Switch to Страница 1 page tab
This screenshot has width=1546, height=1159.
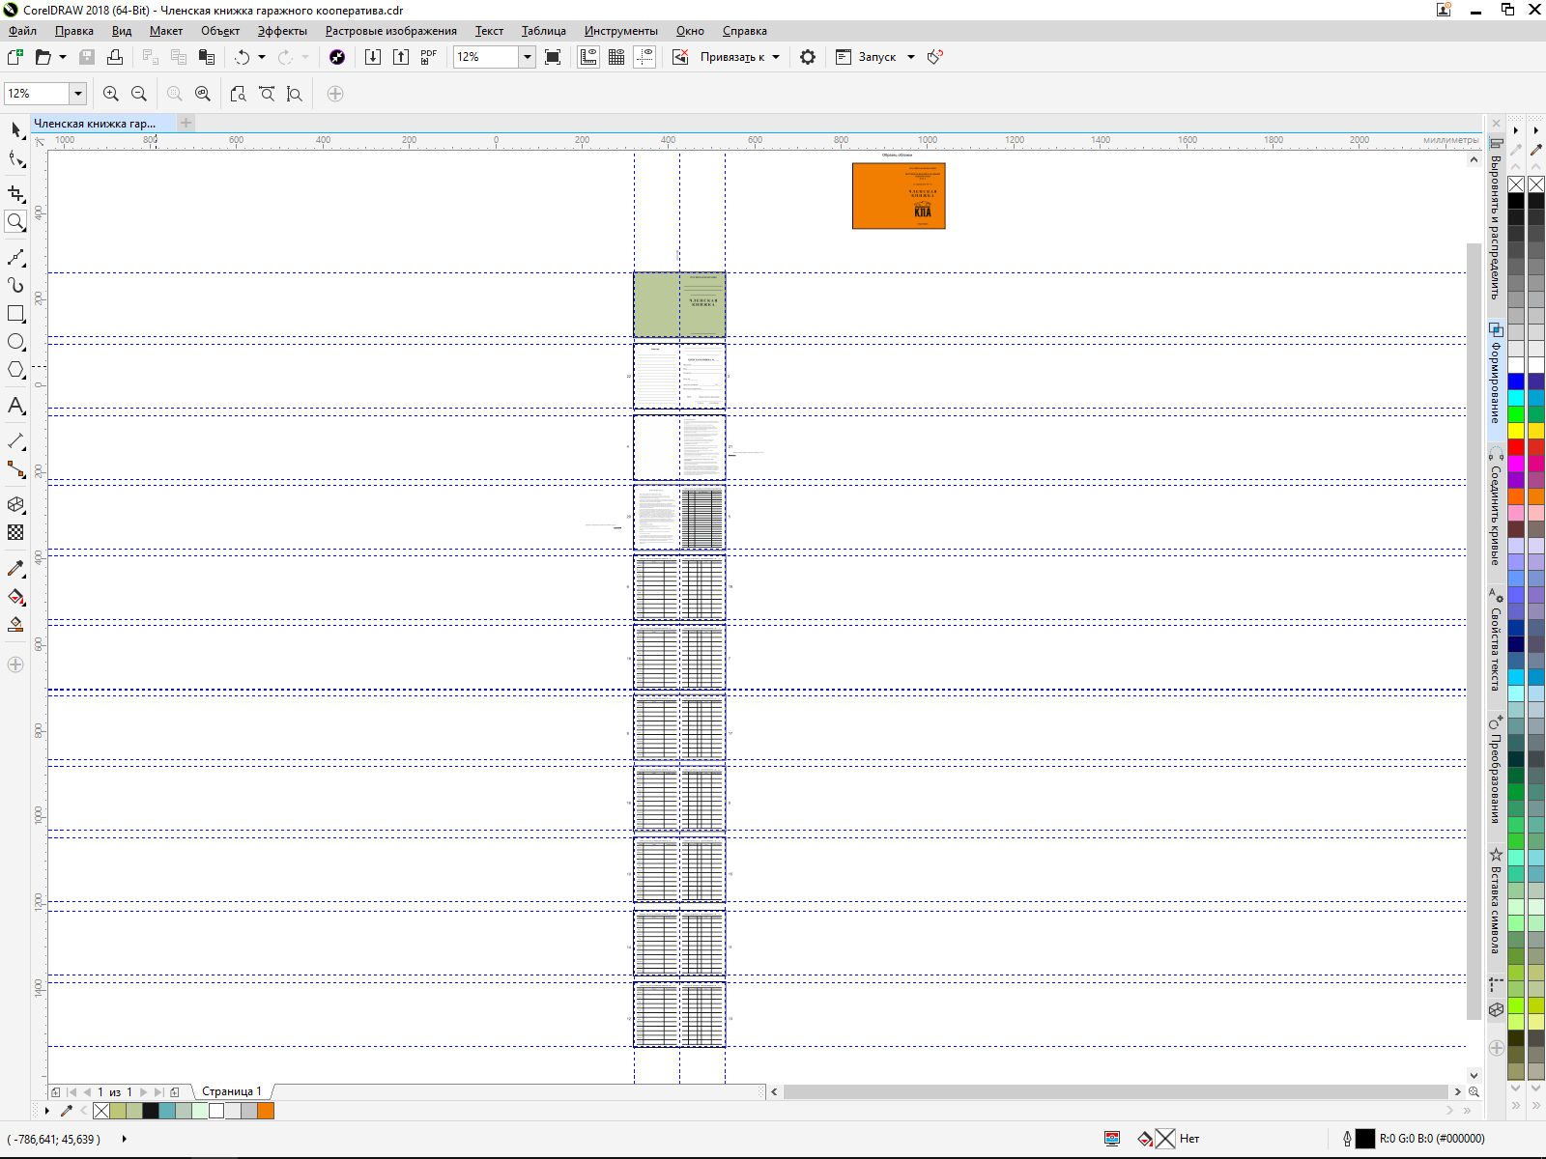coord(231,1091)
